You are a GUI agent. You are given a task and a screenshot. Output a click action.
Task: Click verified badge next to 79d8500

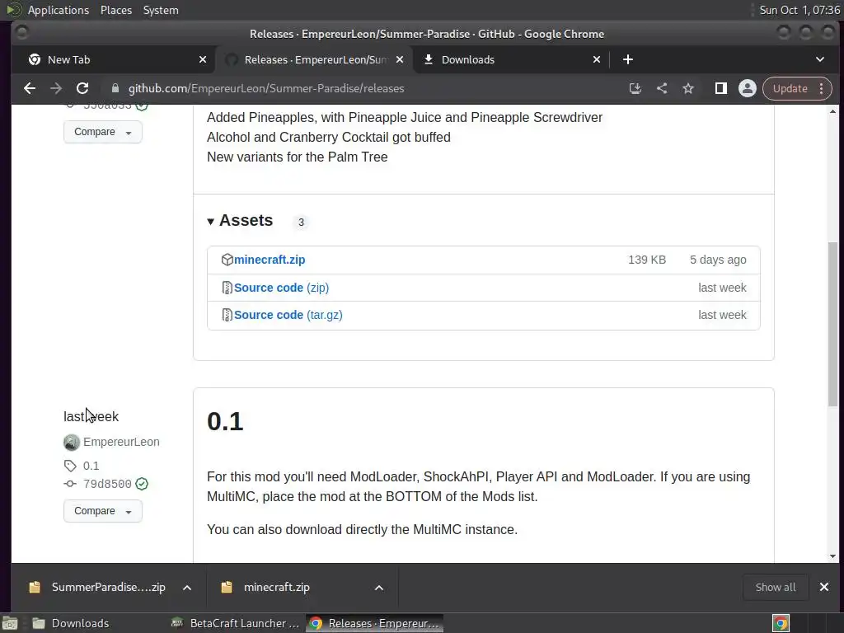(142, 484)
